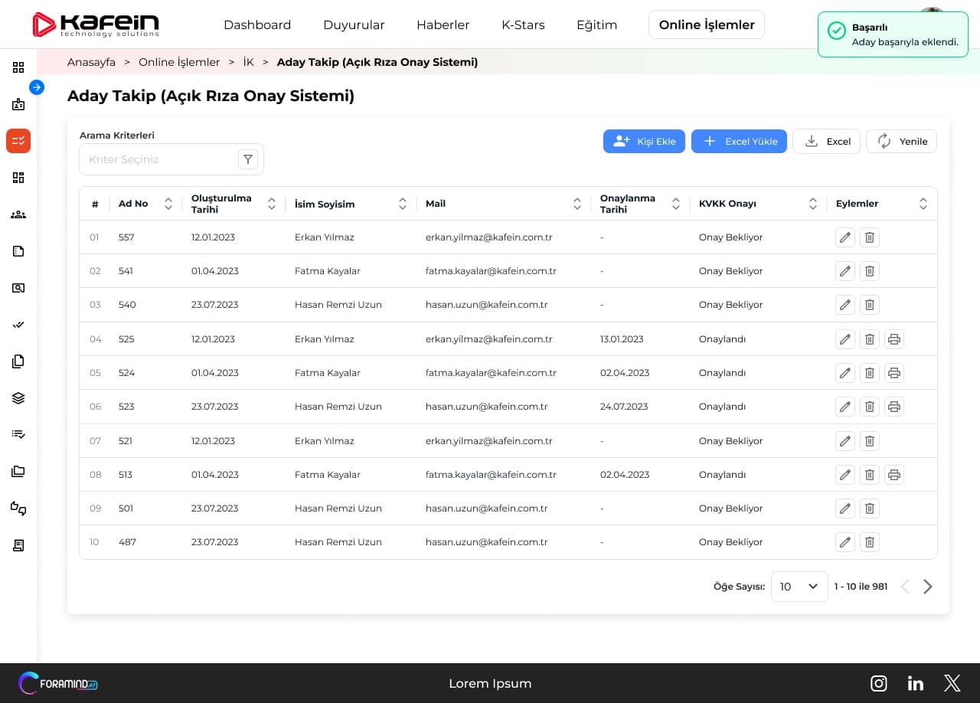Sort by Onaylanma Tarihi column
This screenshot has height=703, width=980.
[x=676, y=204]
